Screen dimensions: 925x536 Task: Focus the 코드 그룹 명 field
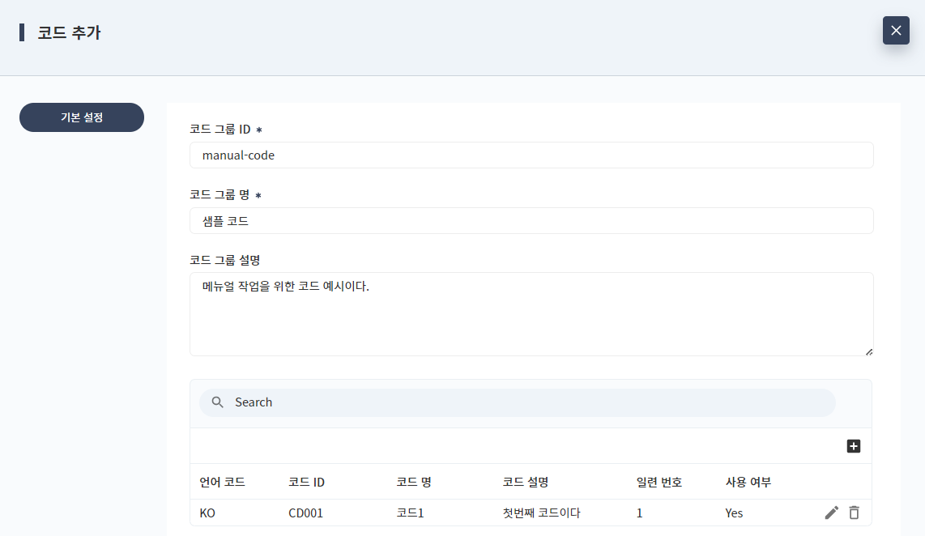point(531,220)
